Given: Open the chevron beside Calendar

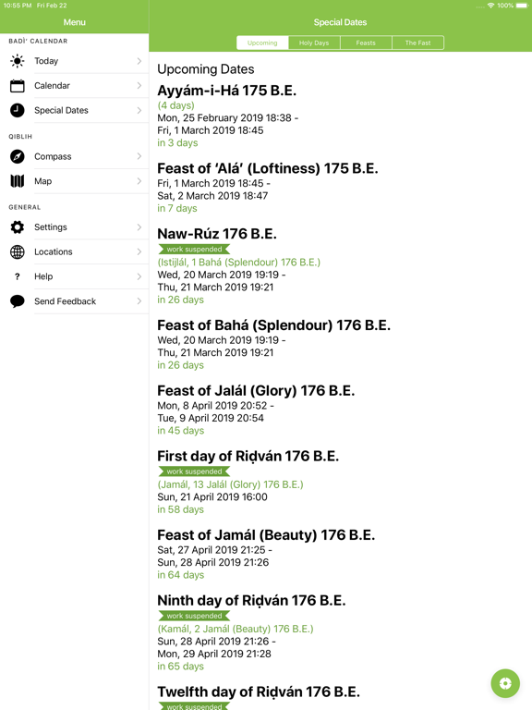Looking at the screenshot, I should [x=139, y=86].
